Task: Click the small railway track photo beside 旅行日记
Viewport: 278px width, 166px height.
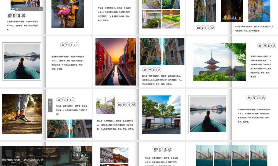Action: pos(105,105)
